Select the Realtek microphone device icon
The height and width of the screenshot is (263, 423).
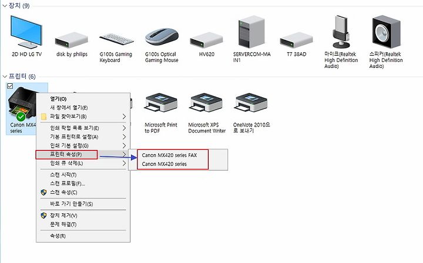[x=341, y=32]
